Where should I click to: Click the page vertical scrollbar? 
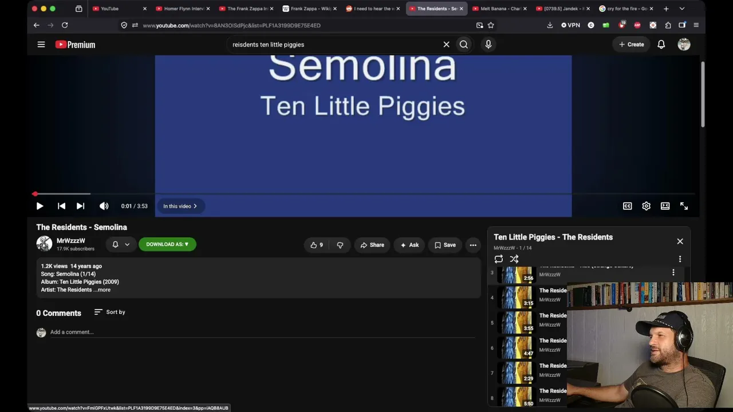(x=703, y=94)
